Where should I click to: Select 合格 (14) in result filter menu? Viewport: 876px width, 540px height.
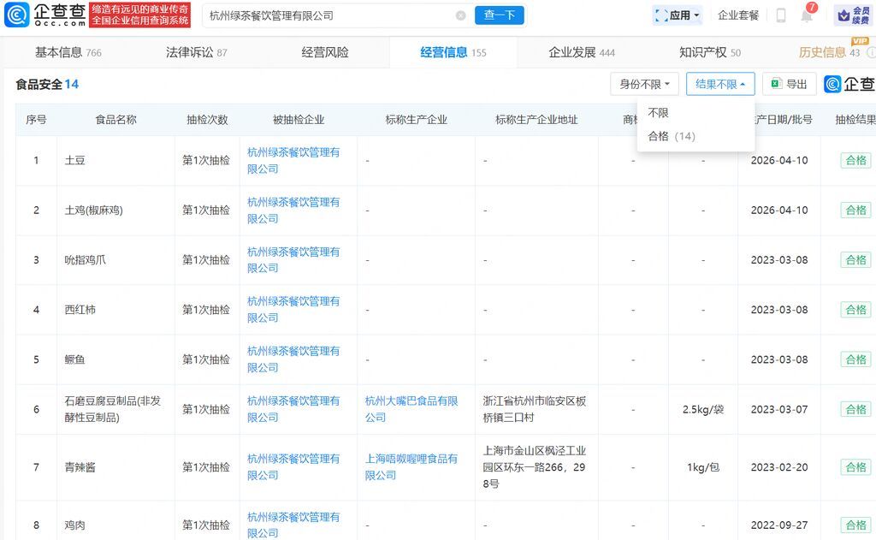pos(672,136)
